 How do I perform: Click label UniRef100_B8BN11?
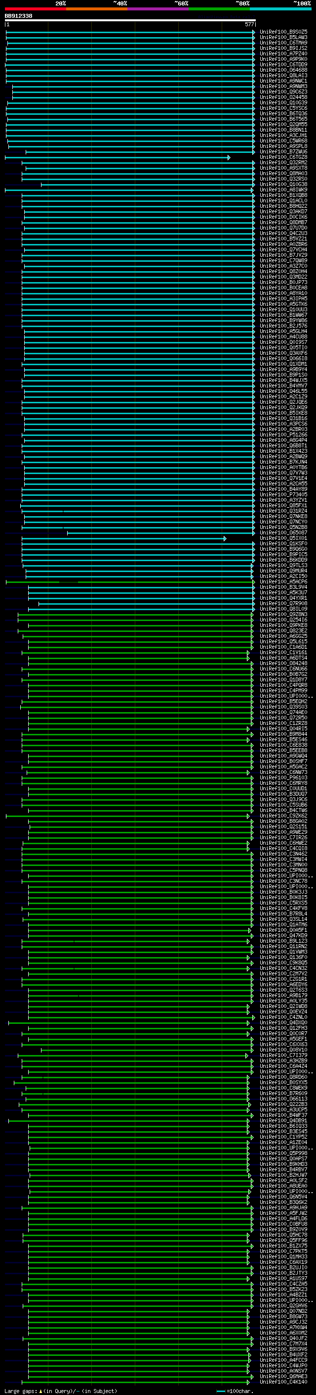coord(283,130)
